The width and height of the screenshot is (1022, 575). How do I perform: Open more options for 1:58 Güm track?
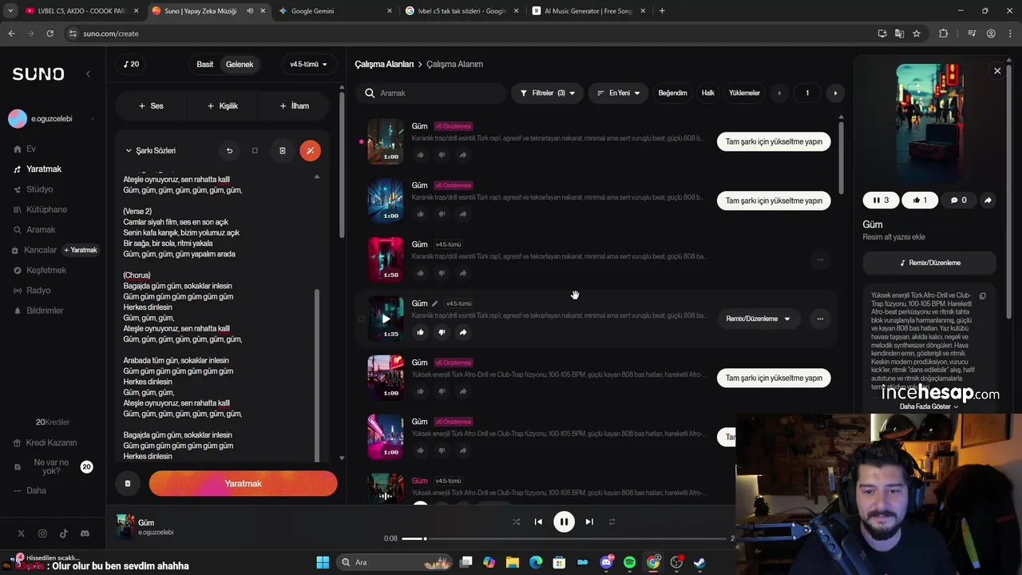click(x=820, y=260)
